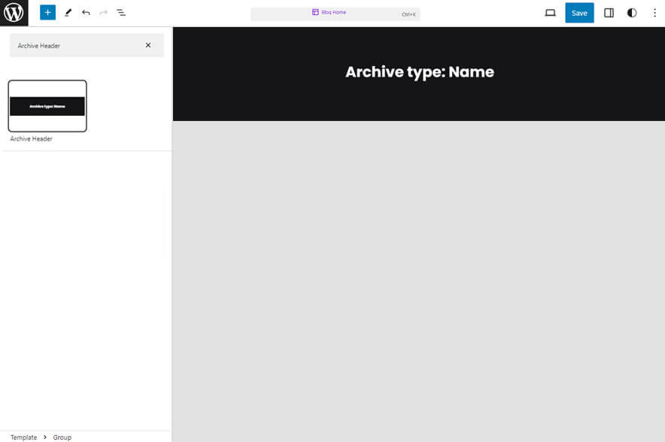The image size is (665, 442).
Task: Select the Tools pencil icon
Action: point(67,13)
